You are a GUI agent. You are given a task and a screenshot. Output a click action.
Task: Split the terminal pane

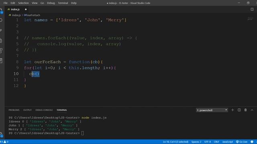pos(239,110)
